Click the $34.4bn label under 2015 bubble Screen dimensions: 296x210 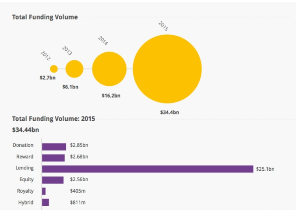tap(169, 112)
